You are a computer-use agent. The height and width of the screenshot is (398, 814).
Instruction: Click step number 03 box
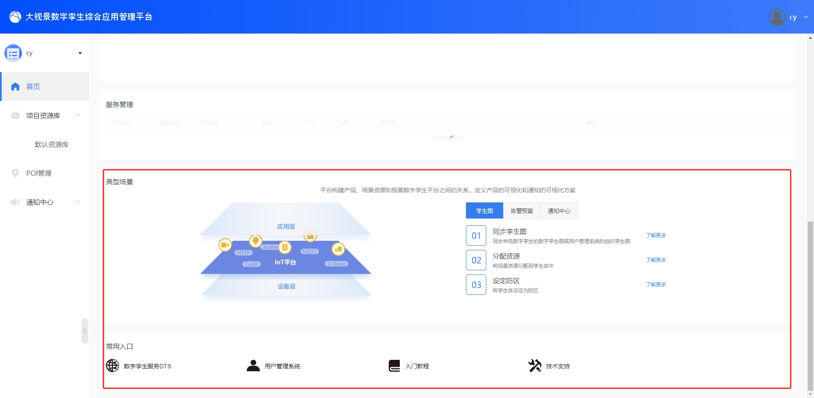pyautogui.click(x=476, y=285)
